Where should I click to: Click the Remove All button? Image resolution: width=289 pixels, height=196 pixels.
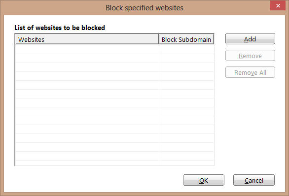pyautogui.click(x=250, y=72)
